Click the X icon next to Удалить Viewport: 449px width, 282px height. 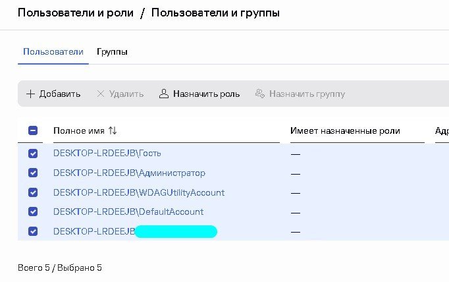pos(101,94)
